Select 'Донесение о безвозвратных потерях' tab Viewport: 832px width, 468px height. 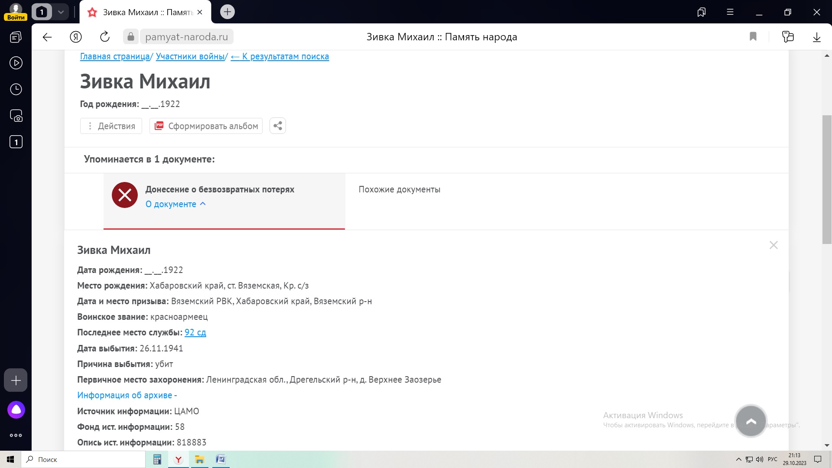pos(220,189)
